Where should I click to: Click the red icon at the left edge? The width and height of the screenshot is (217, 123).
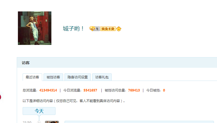click(0, 97)
